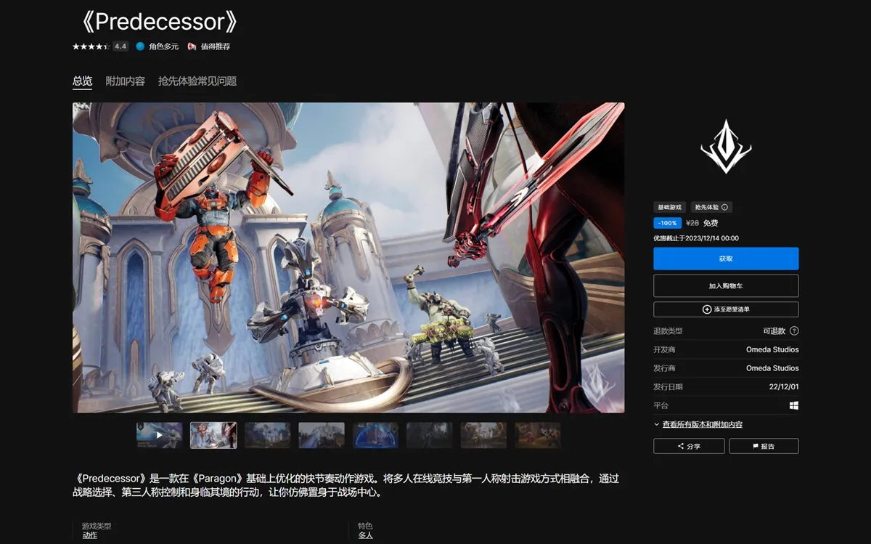Image resolution: width=871 pixels, height=544 pixels.
Task: Click the 特色 label
Action: click(365, 526)
